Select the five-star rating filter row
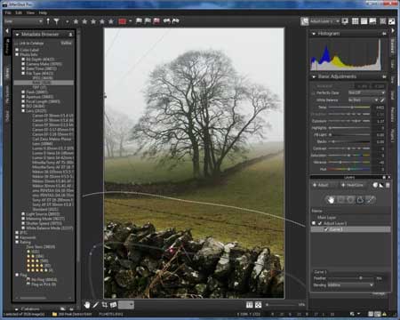The image size is (400, 320). pyautogui.click(x=40, y=270)
